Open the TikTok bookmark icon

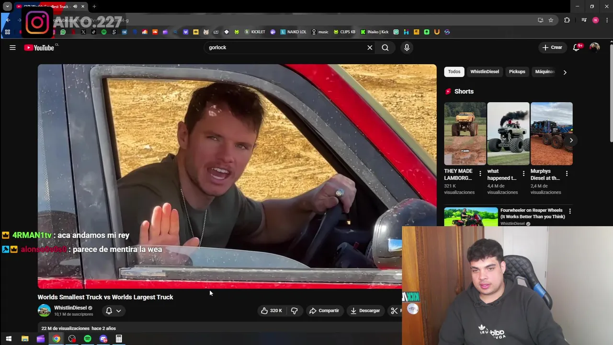coord(93,32)
